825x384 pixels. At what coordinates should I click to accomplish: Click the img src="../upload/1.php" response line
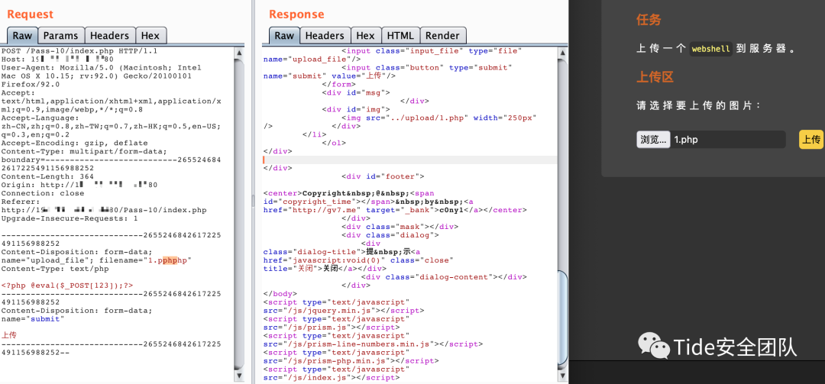click(438, 118)
